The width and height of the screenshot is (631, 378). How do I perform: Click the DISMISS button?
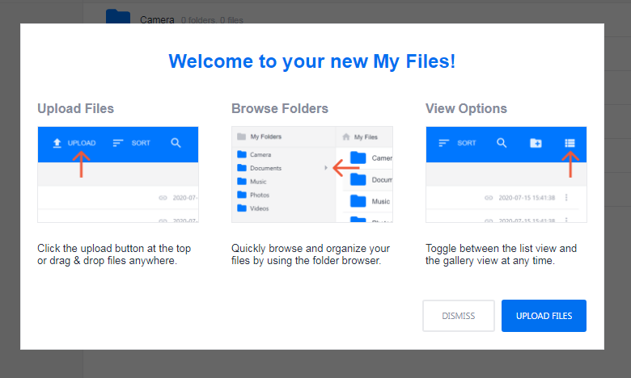click(x=459, y=316)
